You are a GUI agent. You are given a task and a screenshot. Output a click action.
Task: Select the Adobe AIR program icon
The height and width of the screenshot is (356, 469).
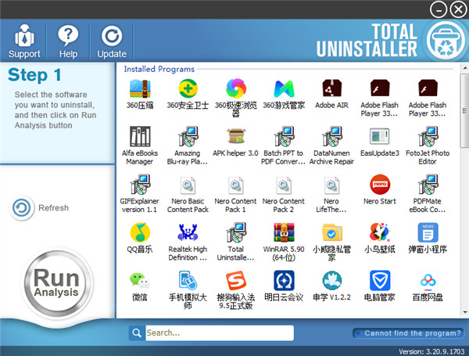pos(331,88)
